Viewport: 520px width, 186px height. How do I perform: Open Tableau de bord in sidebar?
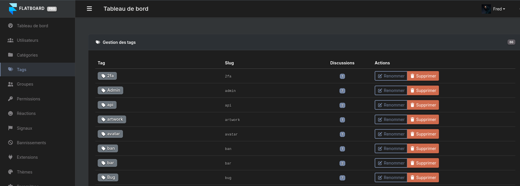coord(32,26)
